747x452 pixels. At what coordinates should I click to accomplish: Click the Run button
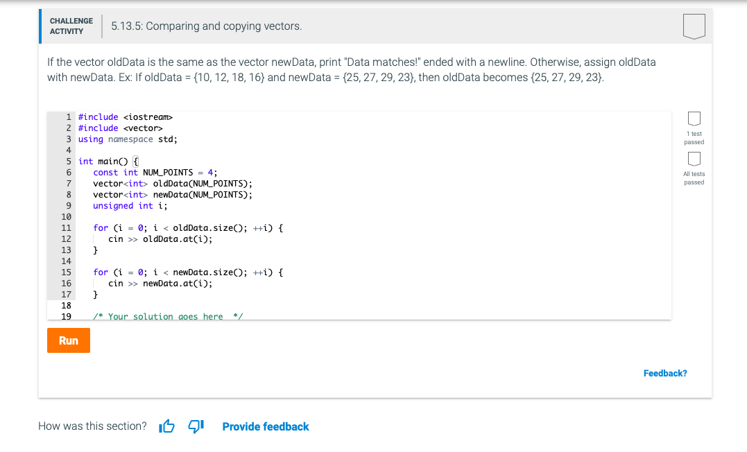(x=68, y=340)
